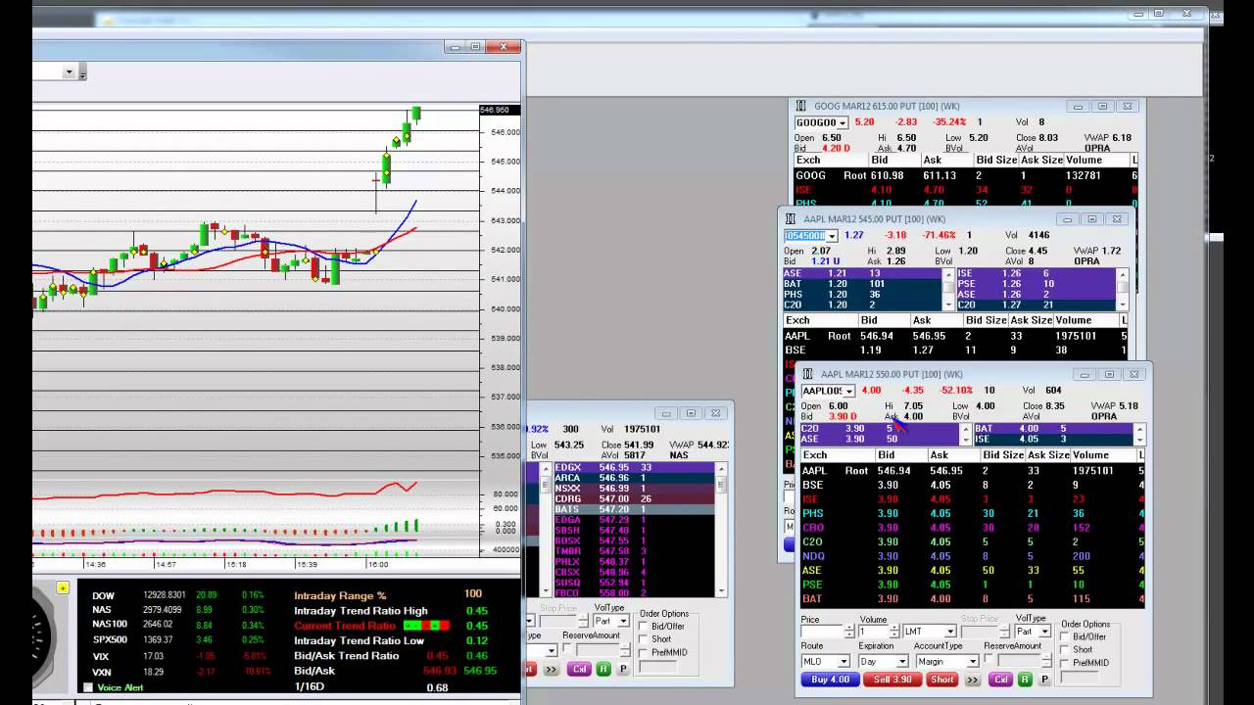Click the PHS row in AAPL 550 PUT table
Screen dimensions: 1254x705
click(x=970, y=513)
